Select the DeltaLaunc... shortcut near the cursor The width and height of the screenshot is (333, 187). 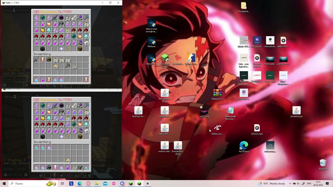coord(217,130)
